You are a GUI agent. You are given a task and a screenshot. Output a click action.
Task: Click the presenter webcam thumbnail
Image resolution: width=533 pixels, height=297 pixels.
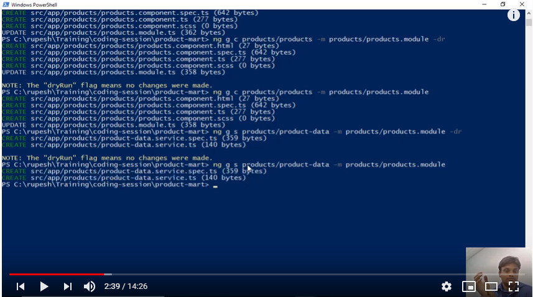[x=499, y=264]
